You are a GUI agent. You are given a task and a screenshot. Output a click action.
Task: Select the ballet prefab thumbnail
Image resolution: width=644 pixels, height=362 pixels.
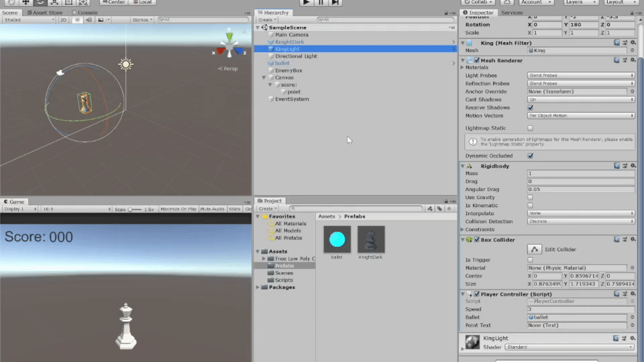click(337, 239)
